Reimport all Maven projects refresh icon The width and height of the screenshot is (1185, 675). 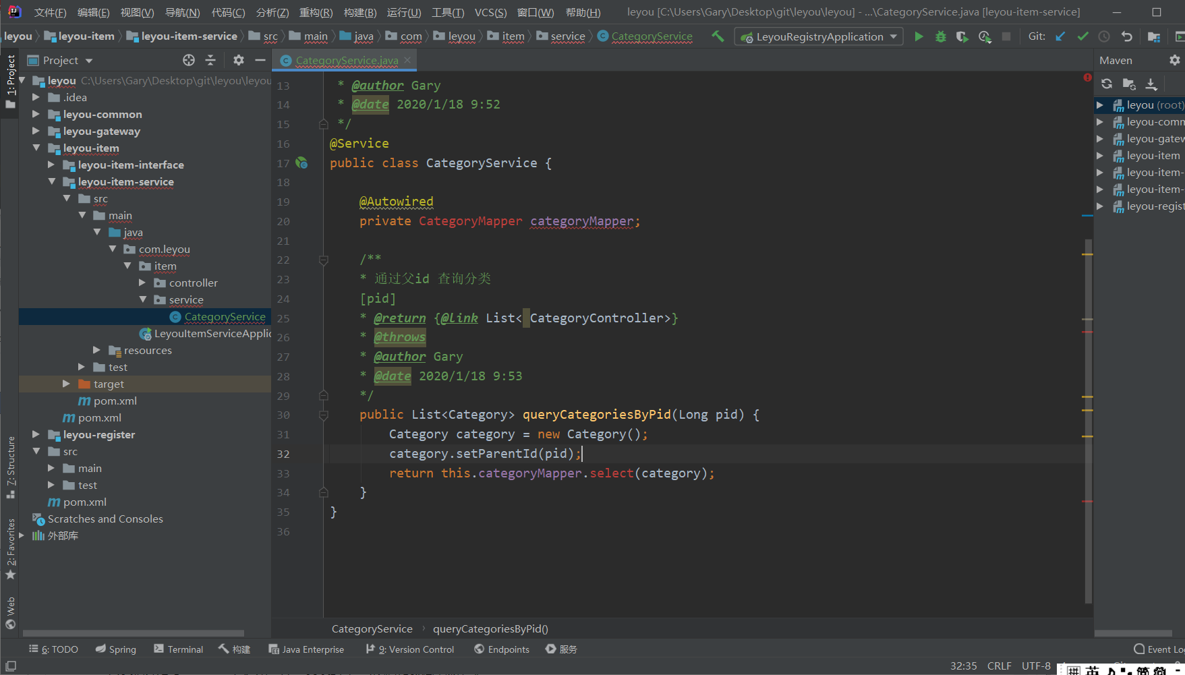click(1107, 84)
